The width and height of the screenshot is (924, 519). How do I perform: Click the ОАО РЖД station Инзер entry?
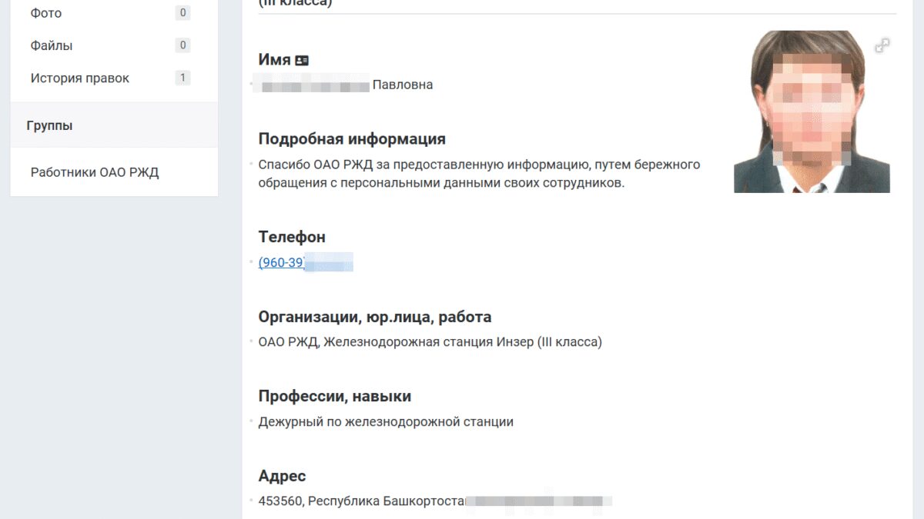[x=430, y=341]
